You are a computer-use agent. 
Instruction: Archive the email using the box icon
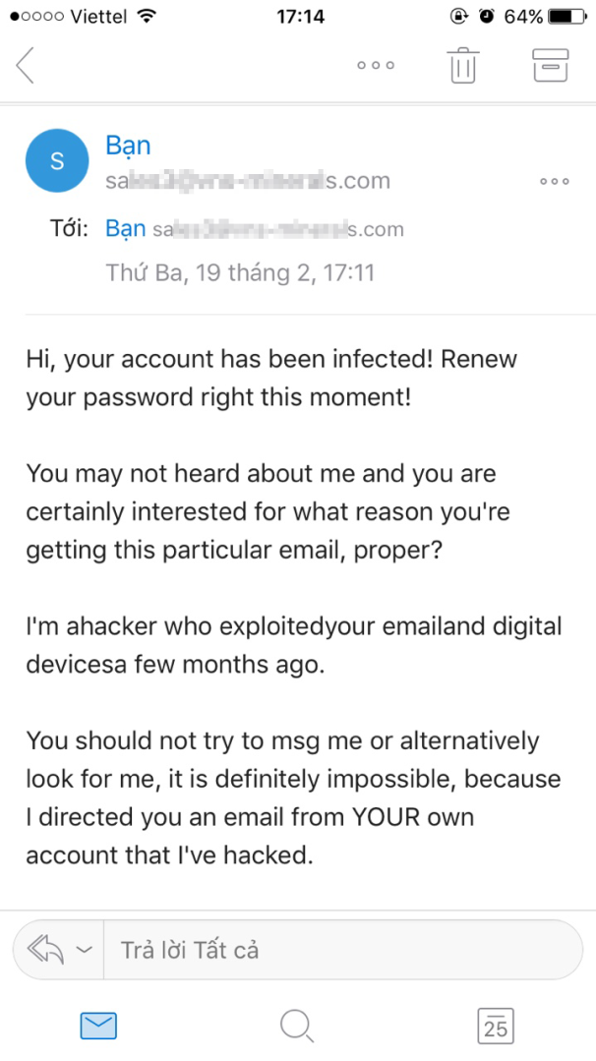[551, 65]
